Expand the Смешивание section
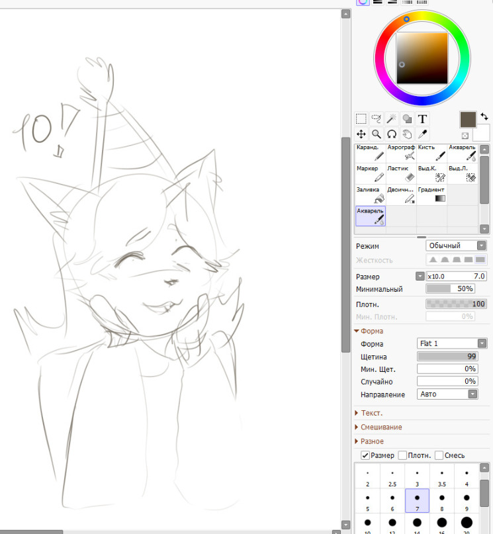 point(381,427)
